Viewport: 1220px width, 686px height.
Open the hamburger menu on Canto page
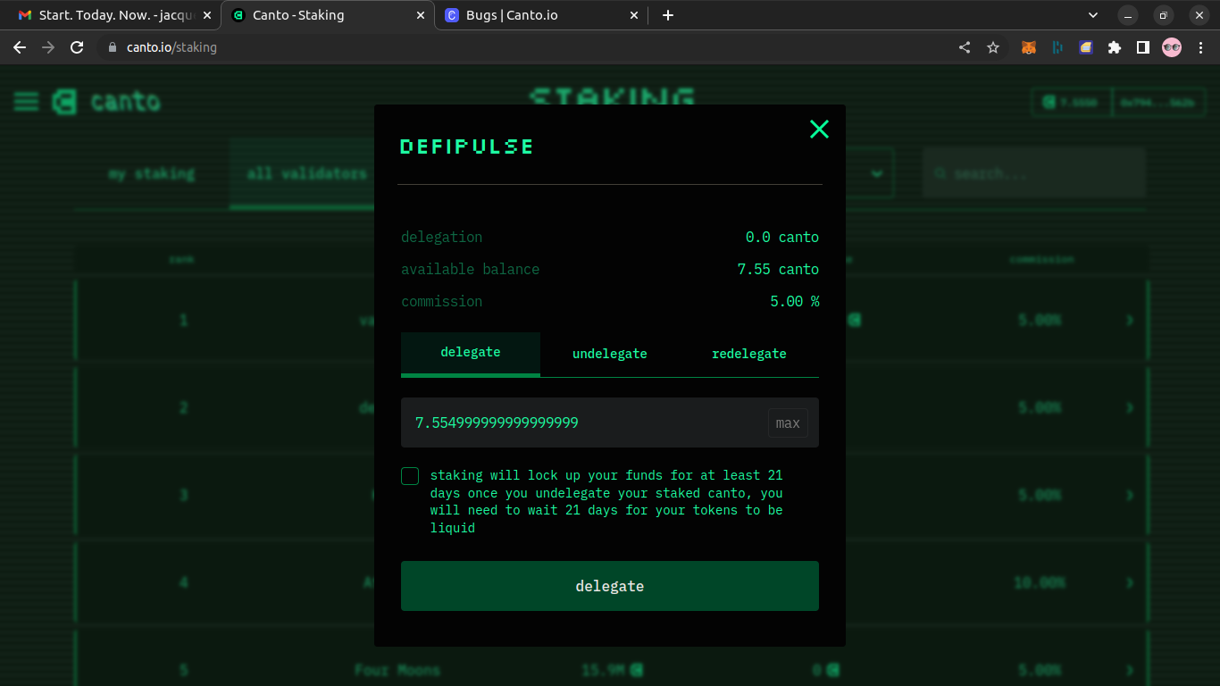point(26,102)
